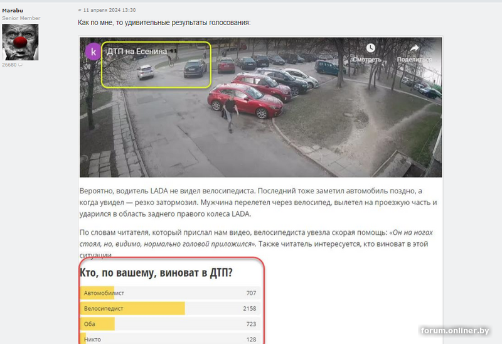
Task: Open the Marabu username profile link
Action: 13,11
